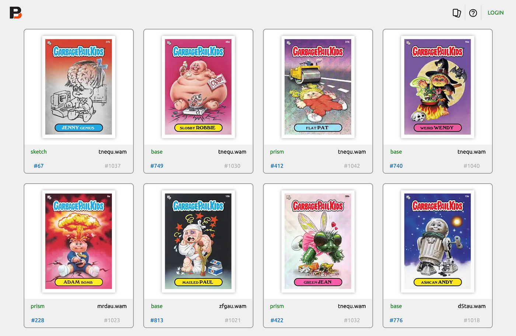The image size is (516, 336).
Task: Select the Ashcan Andy card thumbnail
Action: [x=437, y=241]
